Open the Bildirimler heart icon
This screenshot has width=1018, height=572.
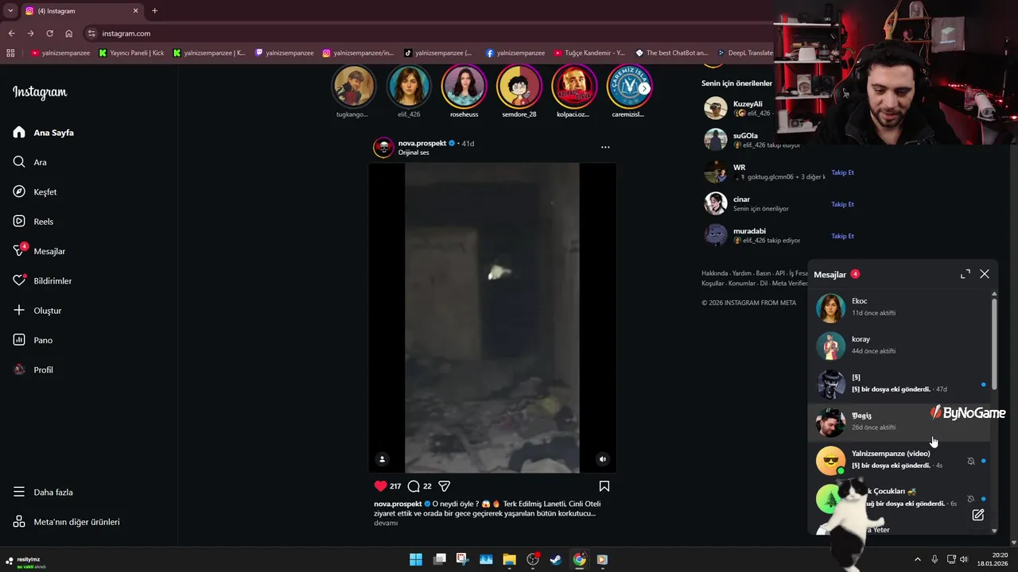(x=19, y=280)
